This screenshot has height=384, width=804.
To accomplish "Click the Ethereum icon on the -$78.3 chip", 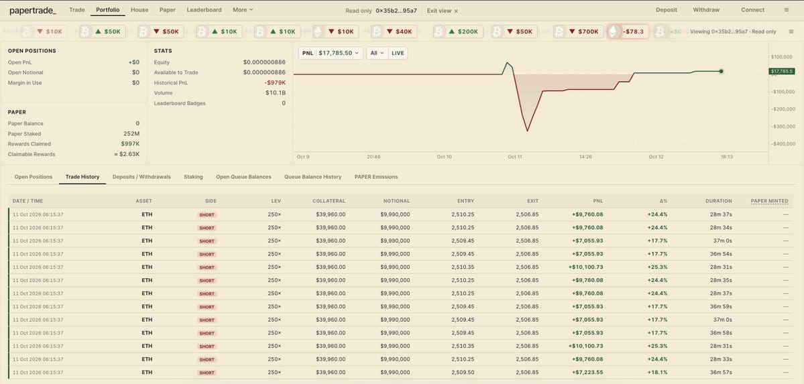I will click(613, 31).
